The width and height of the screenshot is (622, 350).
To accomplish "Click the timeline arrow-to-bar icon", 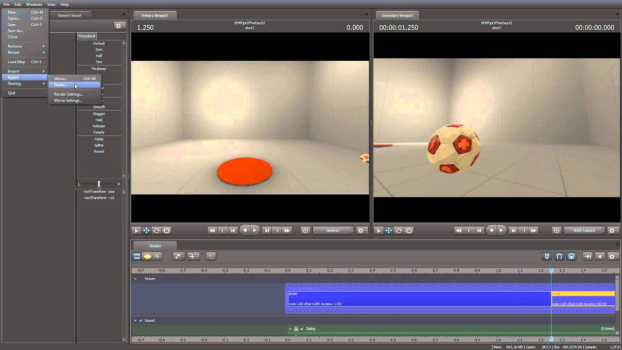I will coord(587,256).
